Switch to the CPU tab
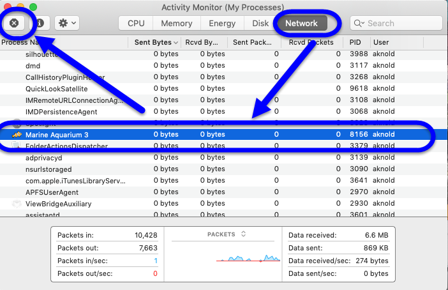The width and height of the screenshot is (448, 290). pos(136,24)
